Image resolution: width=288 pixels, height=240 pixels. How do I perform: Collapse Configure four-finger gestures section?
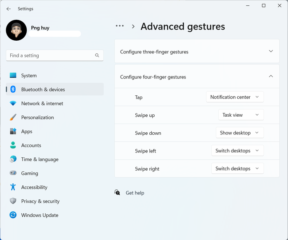coord(197,76)
